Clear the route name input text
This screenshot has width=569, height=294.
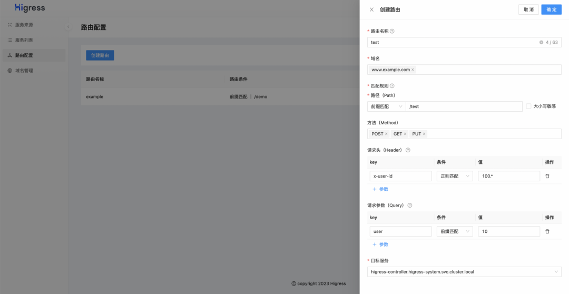541,42
